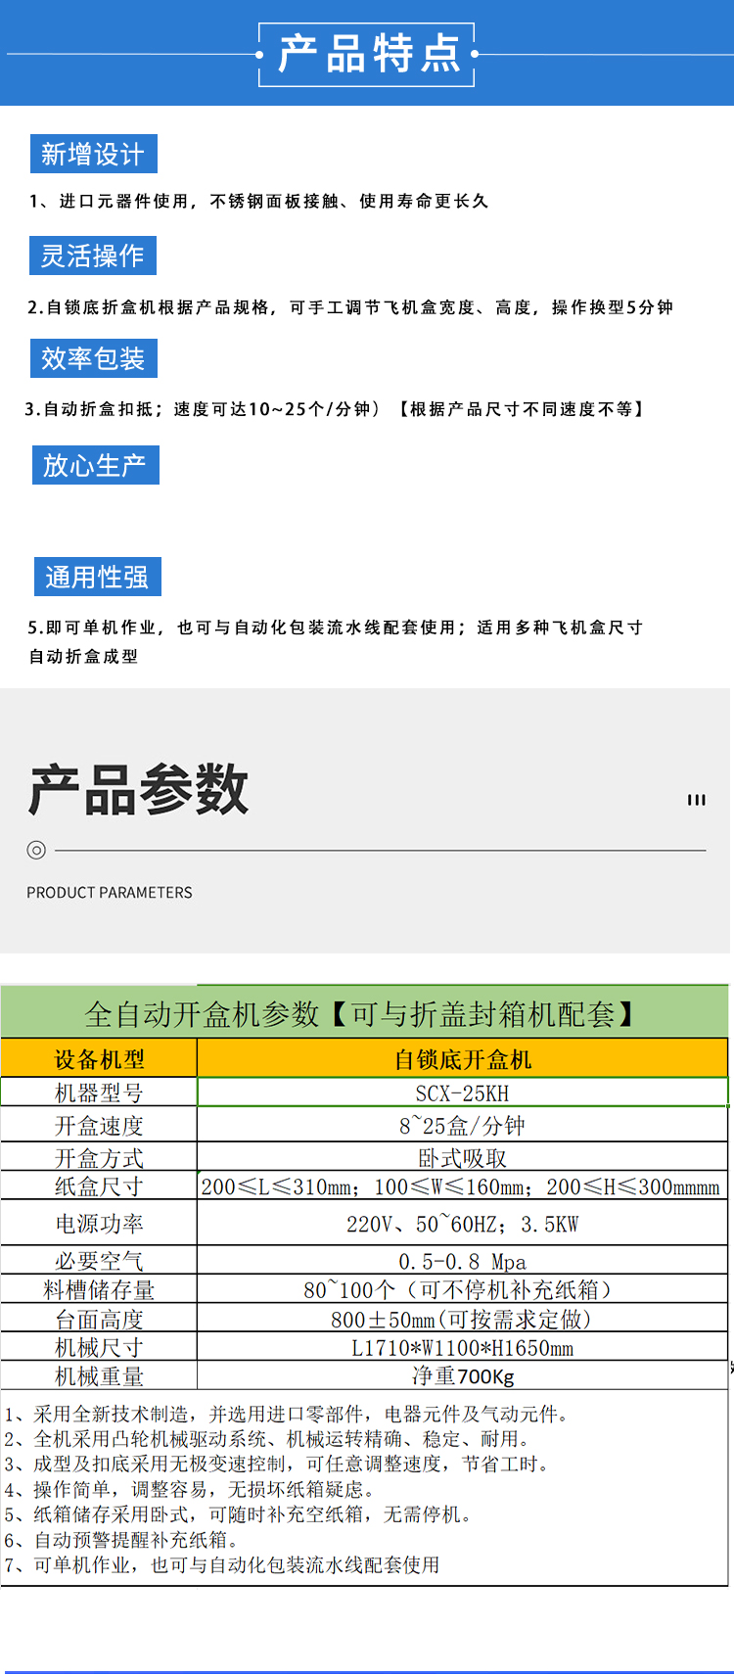Image resolution: width=734 pixels, height=1674 pixels.
Task: Click note 3 about 无极变速控制
Action: [x=277, y=1464]
